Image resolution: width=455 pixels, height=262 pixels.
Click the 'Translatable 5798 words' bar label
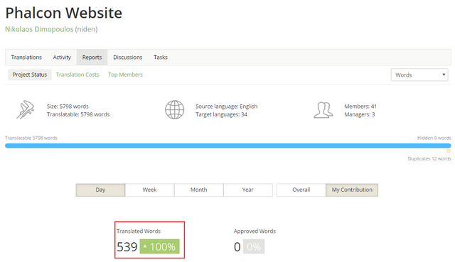pyautogui.click(x=31, y=138)
